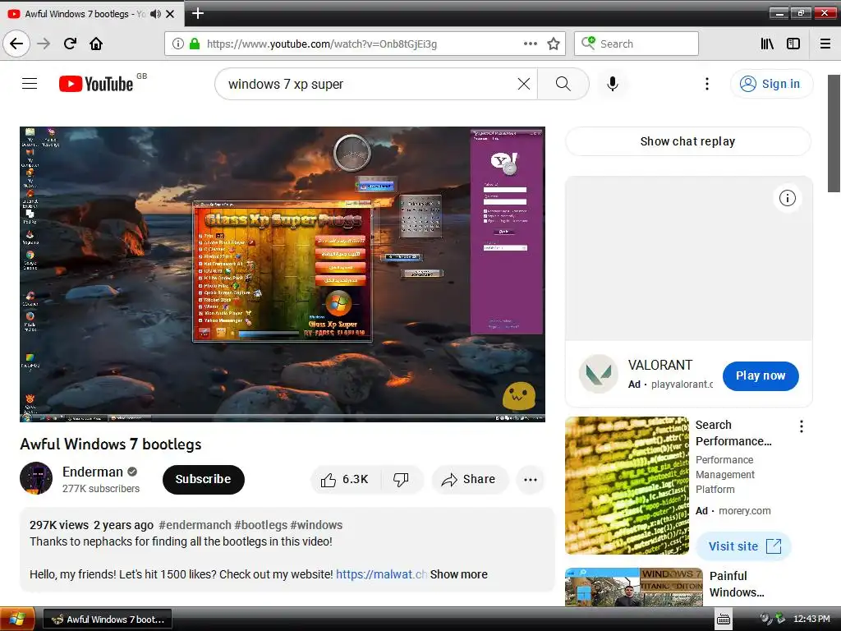Show chat replay
Viewport: 841px width, 631px height.
pyautogui.click(x=687, y=141)
